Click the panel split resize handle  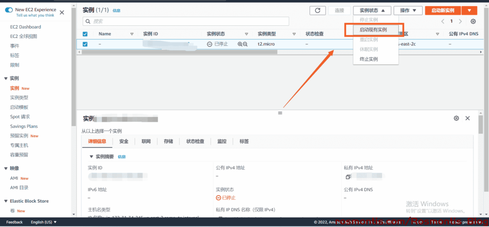point(280,113)
